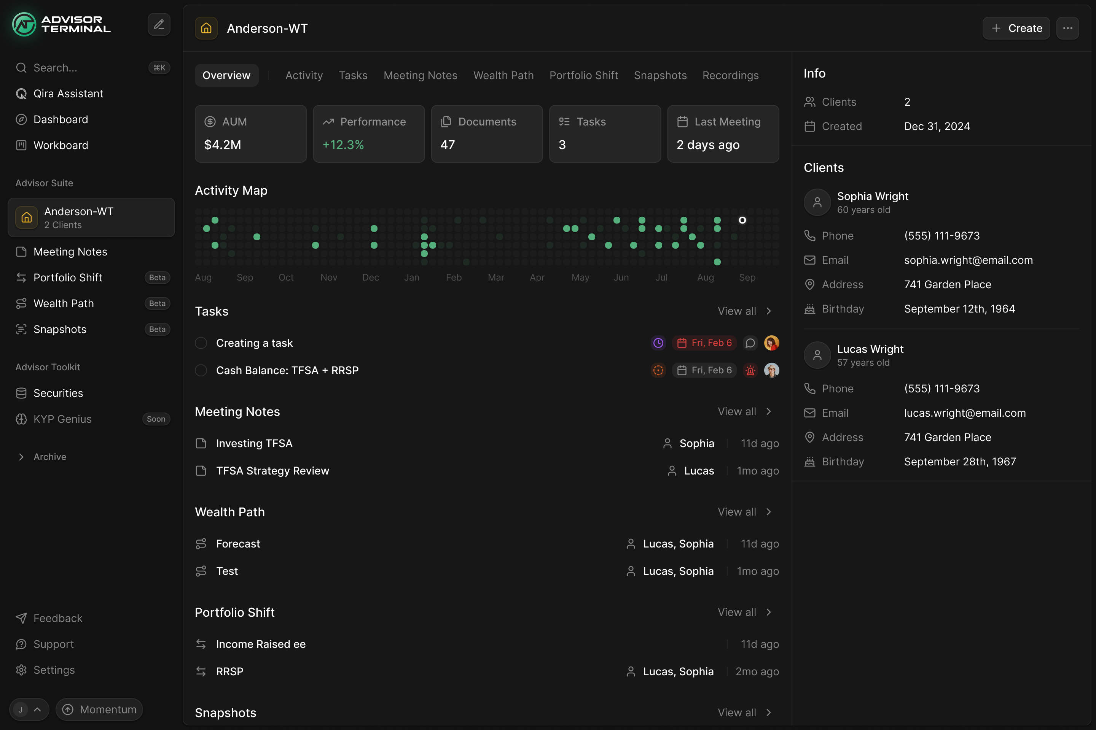1096x730 pixels.
Task: Open KYP Genius in the sidebar
Action: [91, 419]
